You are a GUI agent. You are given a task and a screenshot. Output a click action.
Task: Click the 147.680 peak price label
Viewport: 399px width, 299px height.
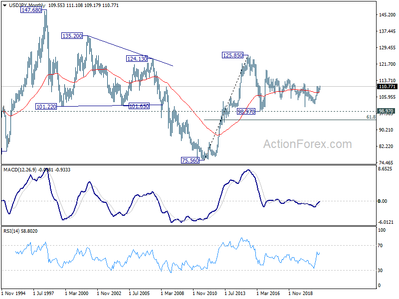(x=30, y=10)
